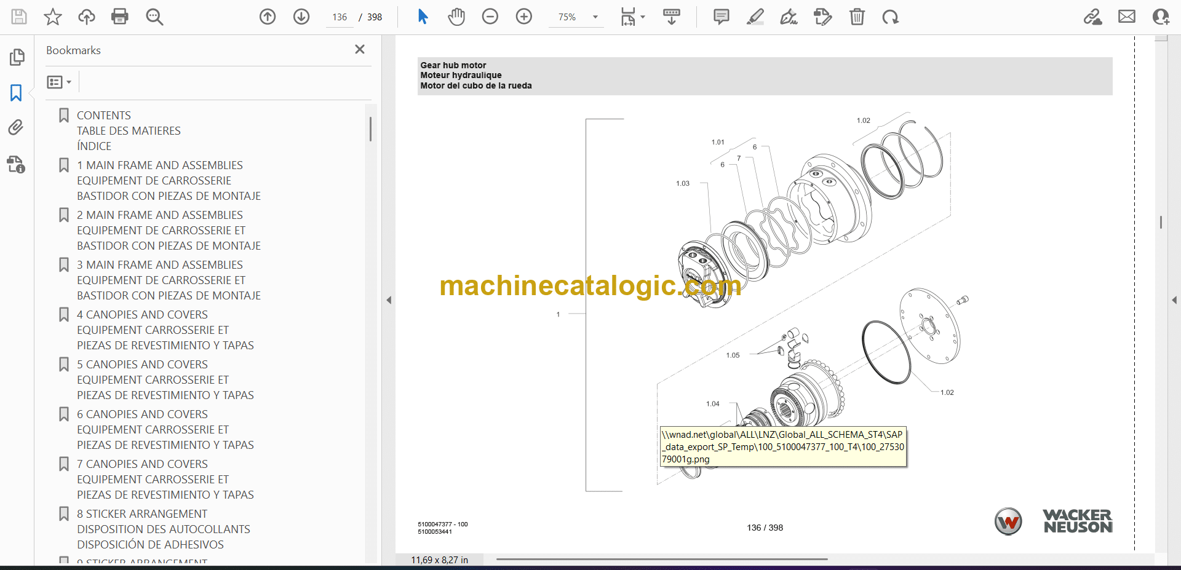Go to previous page arrow
Image resolution: width=1181 pixels, height=570 pixels.
tap(268, 17)
